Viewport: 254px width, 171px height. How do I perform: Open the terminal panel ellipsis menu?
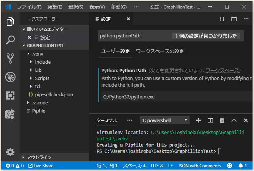130,120
